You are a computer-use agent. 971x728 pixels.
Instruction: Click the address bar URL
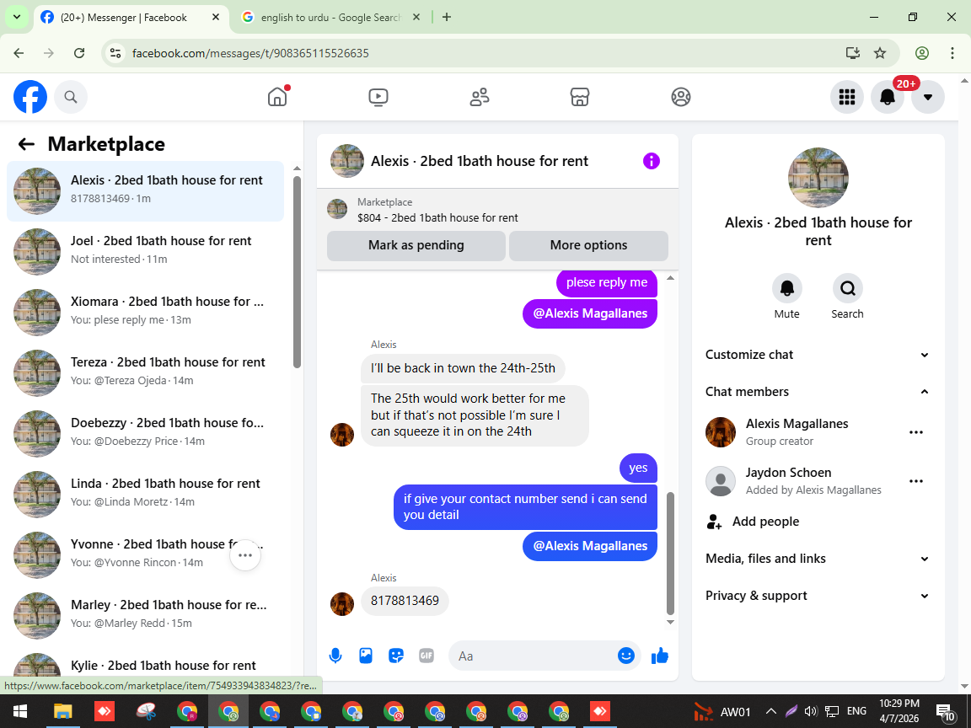[x=251, y=53]
